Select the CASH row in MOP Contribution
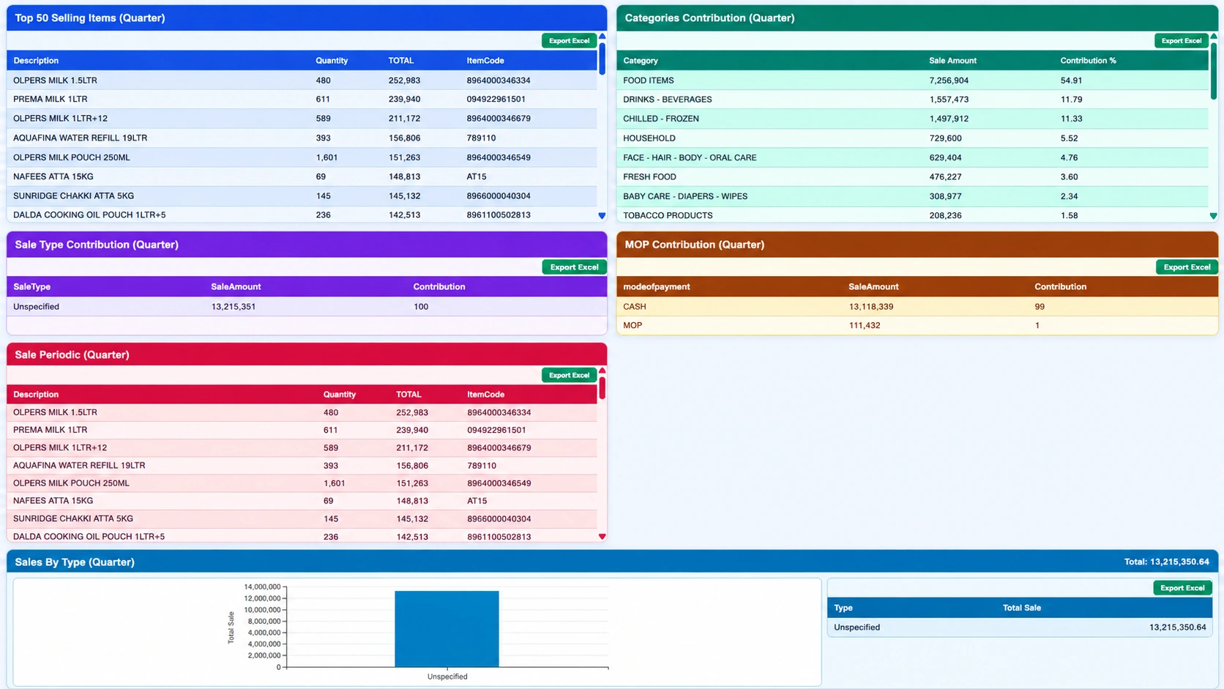Screen dimensions: 1224x689 coord(917,307)
